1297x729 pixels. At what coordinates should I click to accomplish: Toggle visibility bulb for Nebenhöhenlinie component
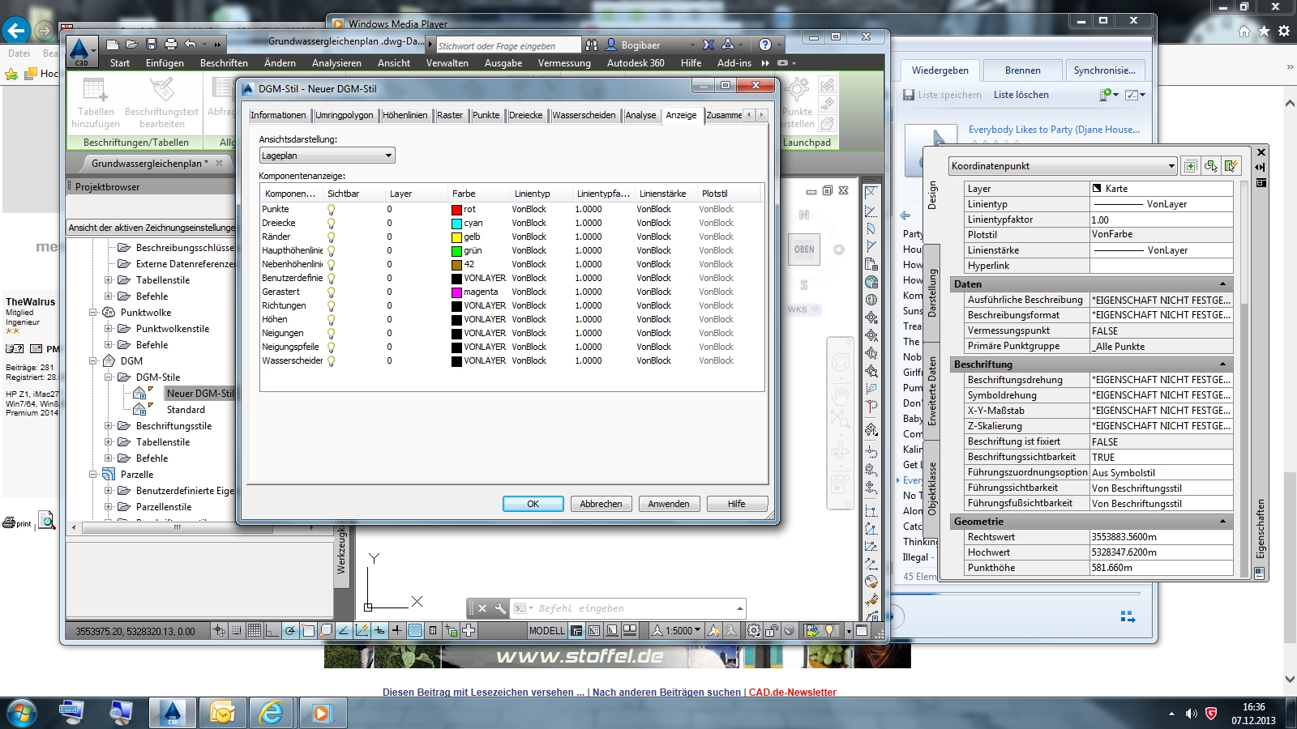331,264
